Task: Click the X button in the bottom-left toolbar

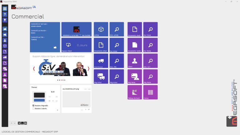Action: (19, 123)
